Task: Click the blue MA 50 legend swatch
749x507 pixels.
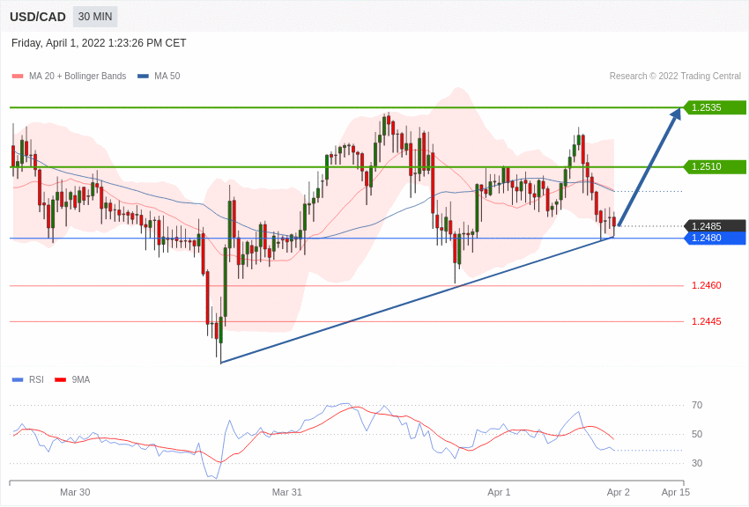Action: point(143,77)
